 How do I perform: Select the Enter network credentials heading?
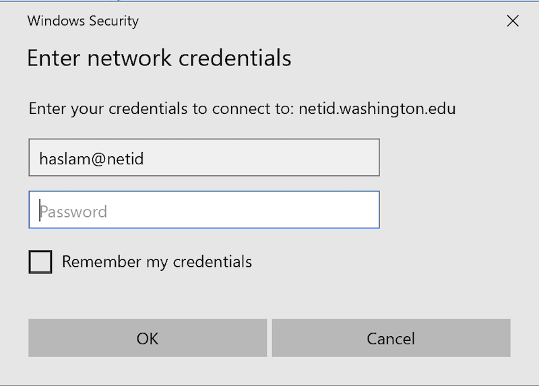159,58
